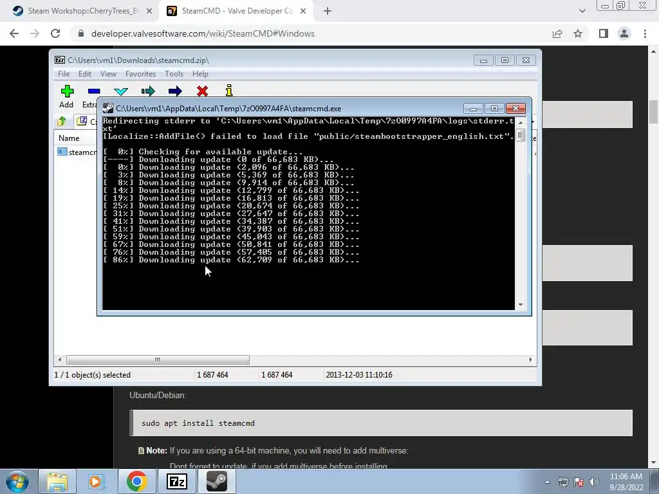The height and width of the screenshot is (494, 659).
Task: Click the sudo apt install steamcmd code block
Action: point(381,423)
